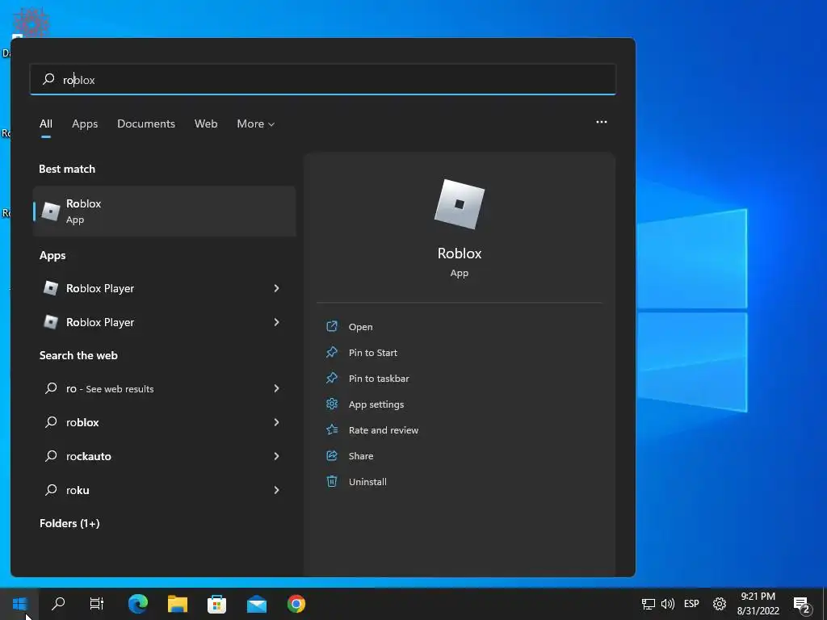Click the Uninstall trash can icon
This screenshot has width=827, height=620.
pyautogui.click(x=332, y=481)
